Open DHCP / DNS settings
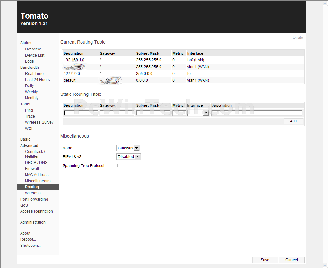The height and width of the screenshot is (268, 328). pyautogui.click(x=36, y=163)
